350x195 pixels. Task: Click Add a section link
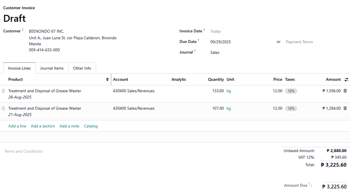tap(43, 126)
